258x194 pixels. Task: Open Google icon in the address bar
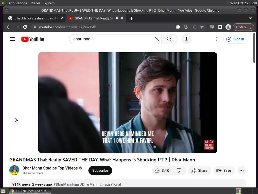tap(178, 27)
